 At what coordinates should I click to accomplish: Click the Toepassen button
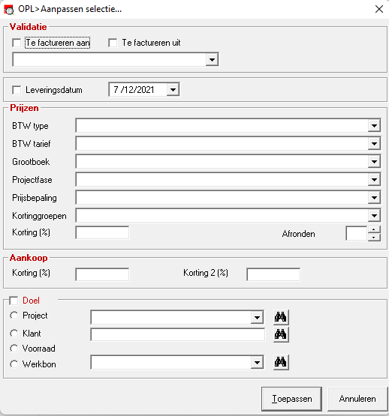pyautogui.click(x=291, y=399)
